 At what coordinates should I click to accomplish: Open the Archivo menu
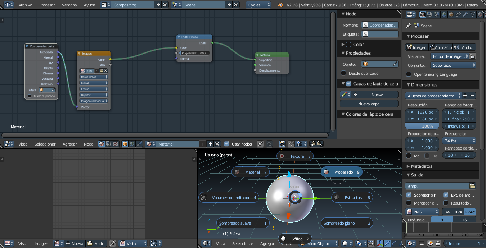[x=25, y=5]
